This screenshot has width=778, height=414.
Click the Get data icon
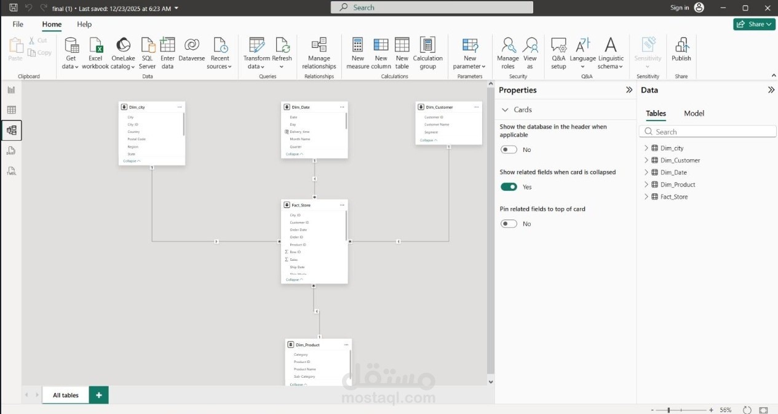pyautogui.click(x=71, y=46)
